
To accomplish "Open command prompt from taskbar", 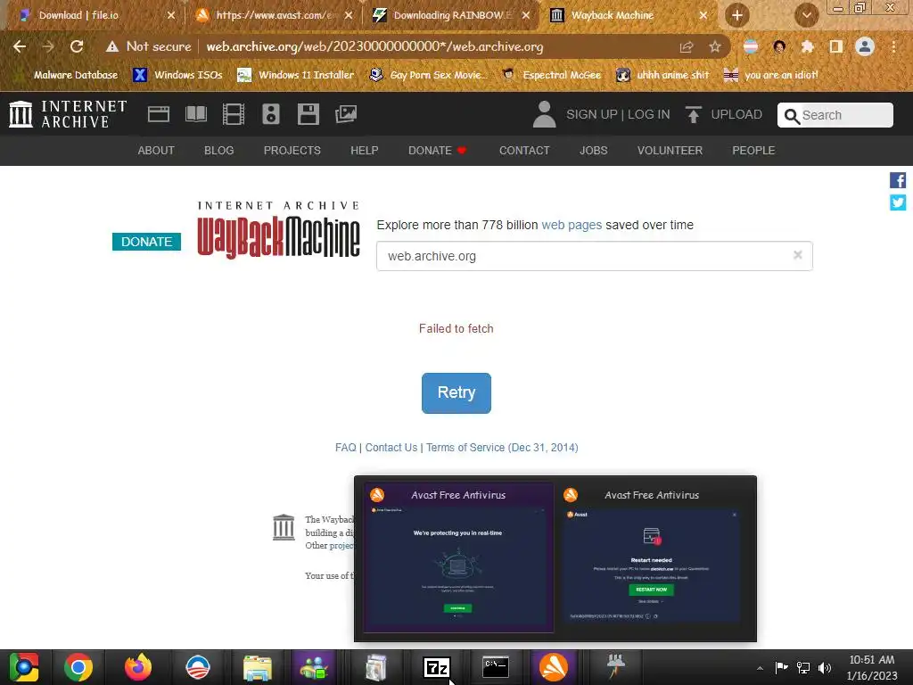I will pyautogui.click(x=496, y=667).
